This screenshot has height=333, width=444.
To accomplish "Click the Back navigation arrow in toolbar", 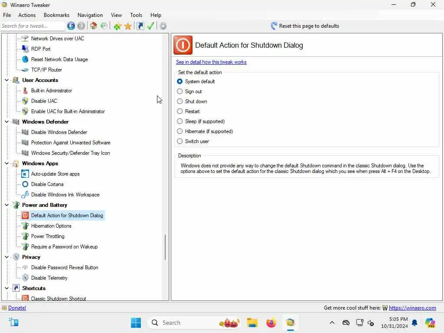I will [x=71, y=26].
